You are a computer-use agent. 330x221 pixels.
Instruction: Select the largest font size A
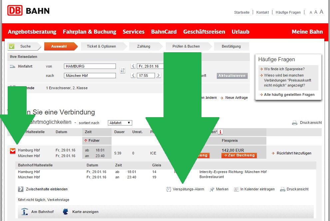[321, 12]
